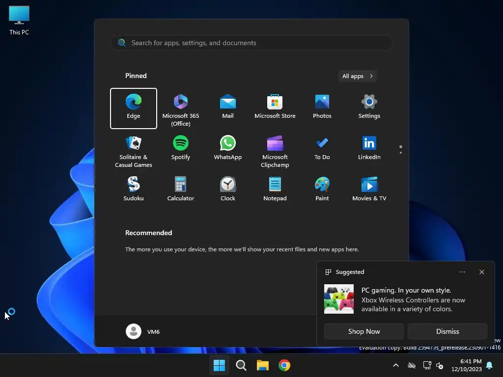
Task: Click the 'PC gaming. In your own style.' text
Action: point(406,290)
